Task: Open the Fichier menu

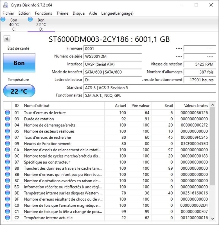Action: point(8,13)
